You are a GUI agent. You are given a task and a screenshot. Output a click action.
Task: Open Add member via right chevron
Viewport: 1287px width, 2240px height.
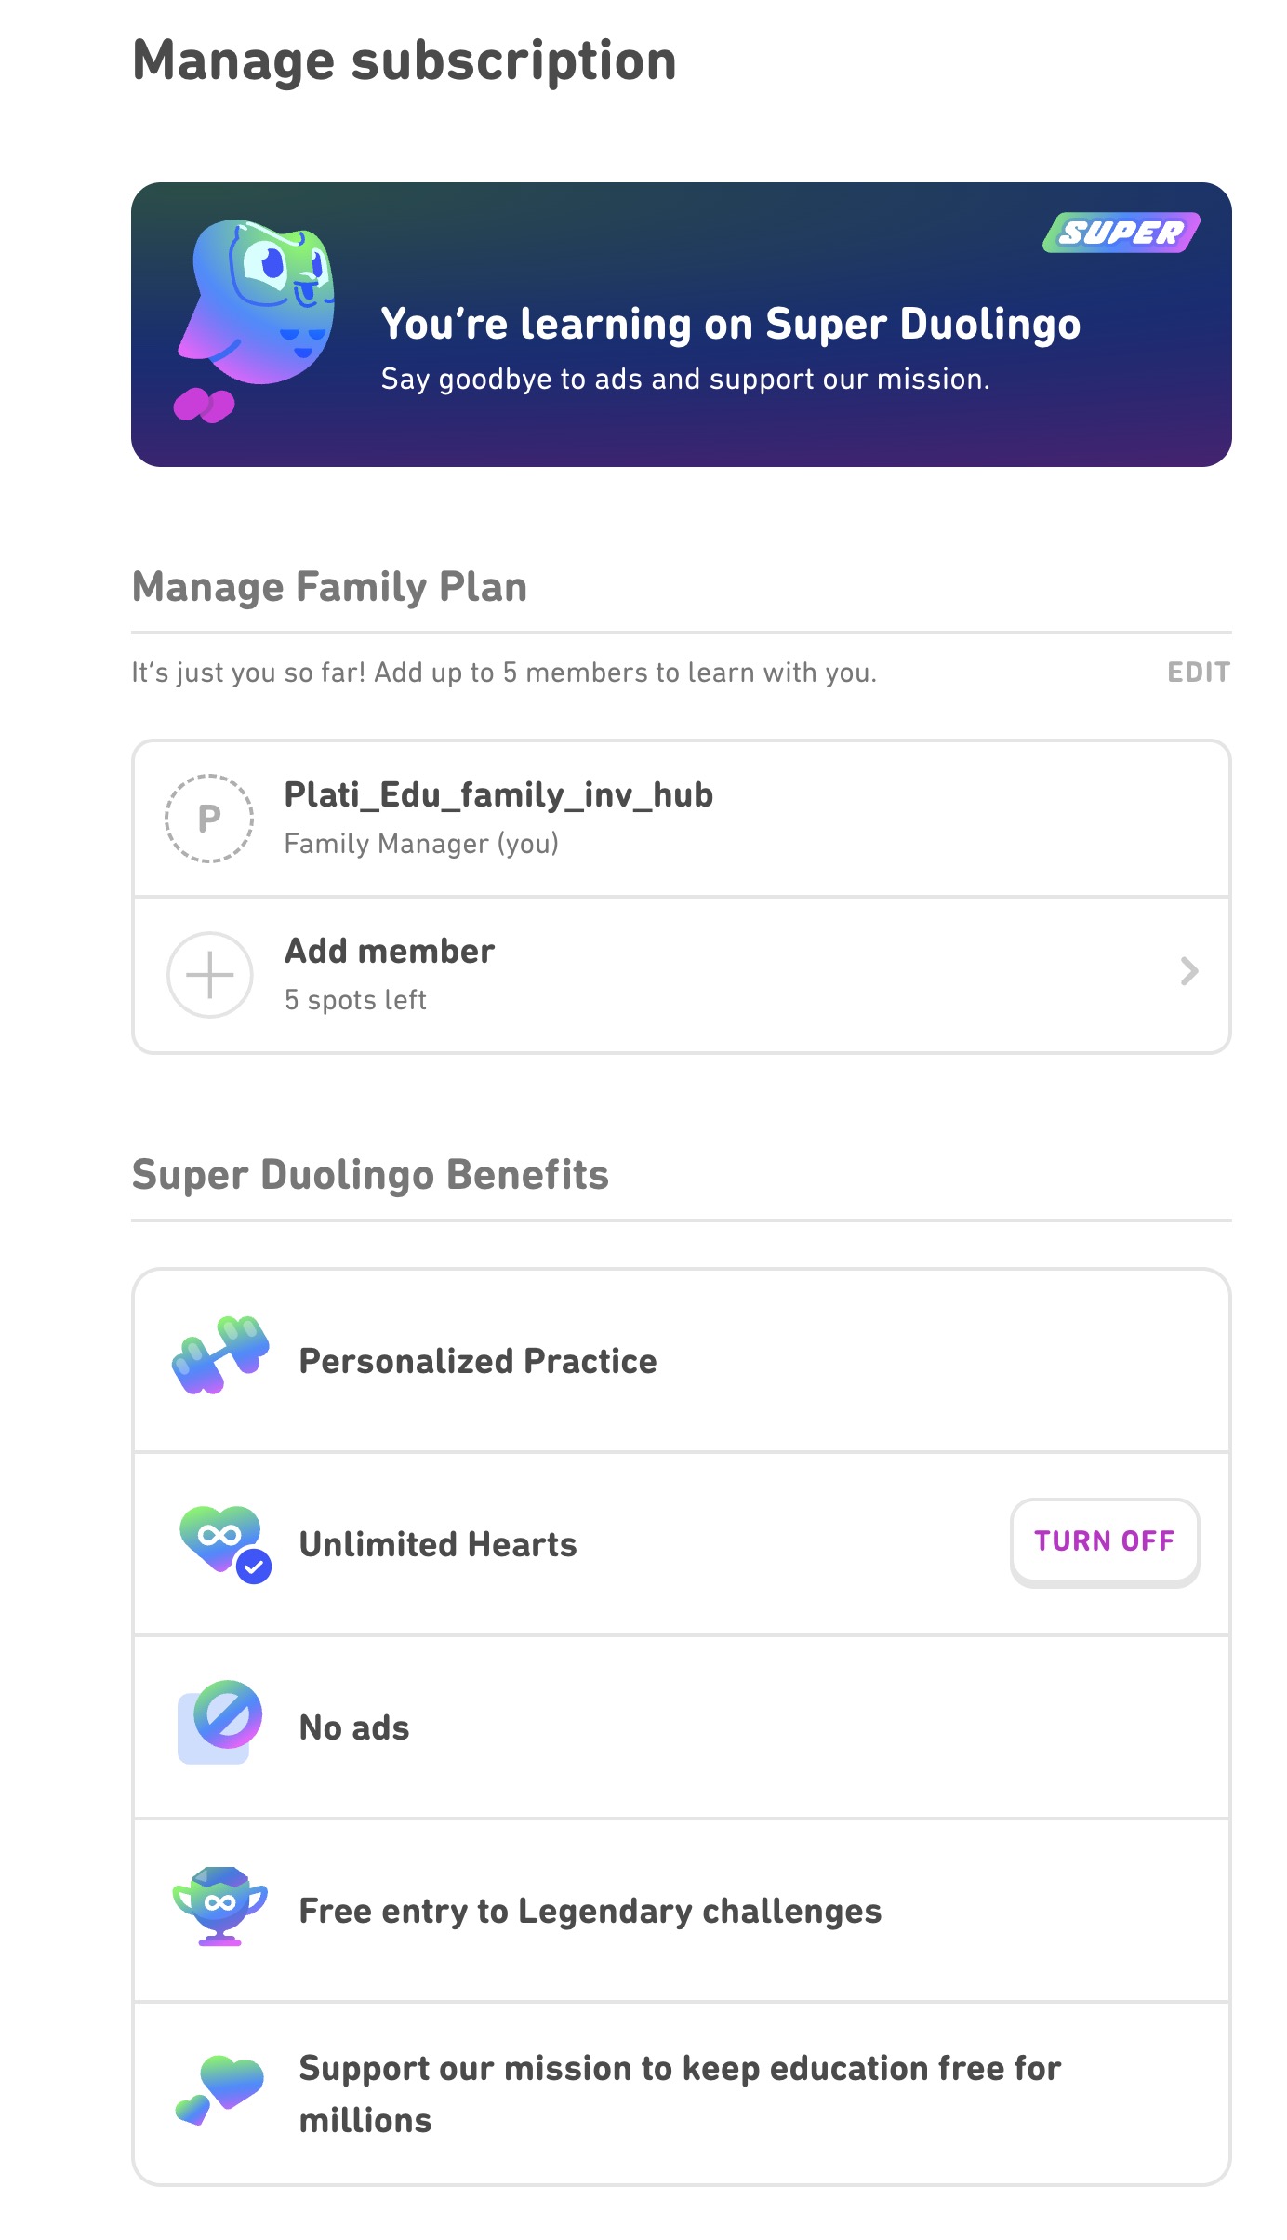1188,971
